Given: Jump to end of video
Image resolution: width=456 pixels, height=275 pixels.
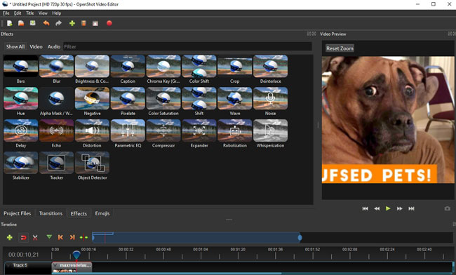Looking at the screenshot, I should click(x=411, y=208).
